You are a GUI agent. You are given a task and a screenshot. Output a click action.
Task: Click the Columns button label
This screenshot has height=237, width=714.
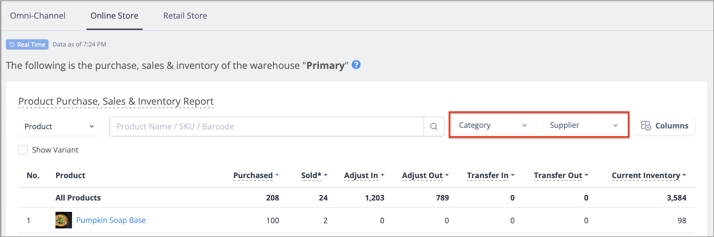(x=672, y=126)
